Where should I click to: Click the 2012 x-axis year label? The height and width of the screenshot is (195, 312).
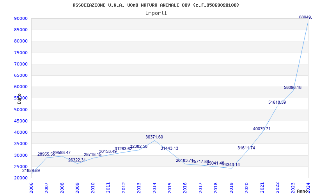pos(124,188)
